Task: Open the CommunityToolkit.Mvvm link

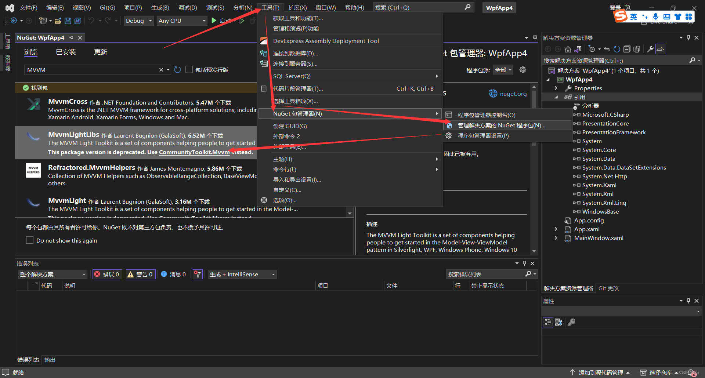Action: tap(194, 152)
